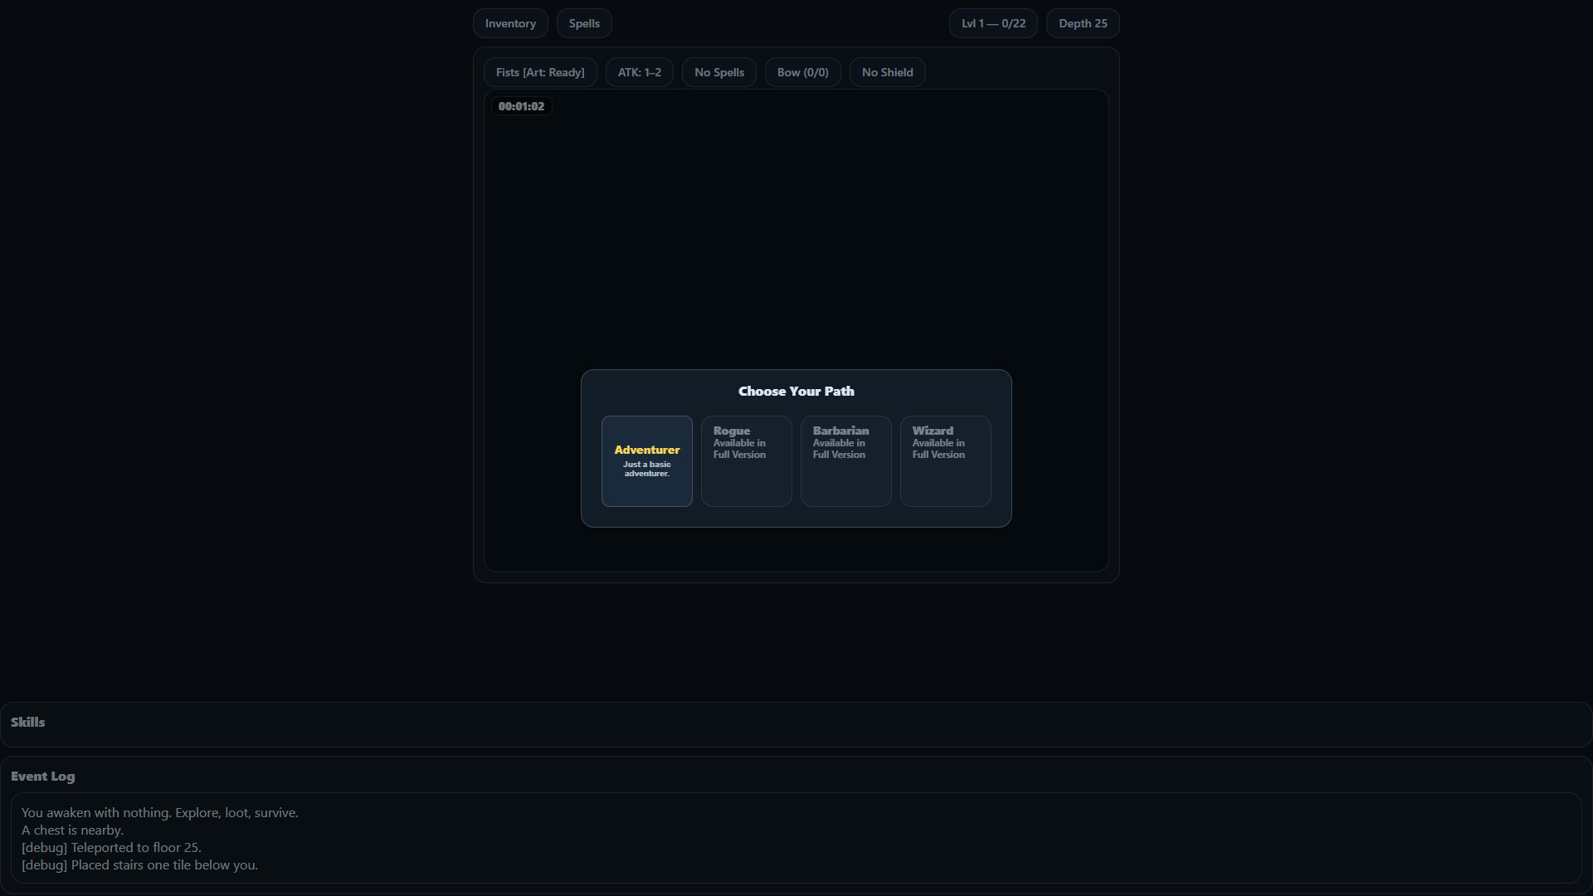Image resolution: width=1593 pixels, height=896 pixels.
Task: Open the Inventory panel
Action: (509, 22)
